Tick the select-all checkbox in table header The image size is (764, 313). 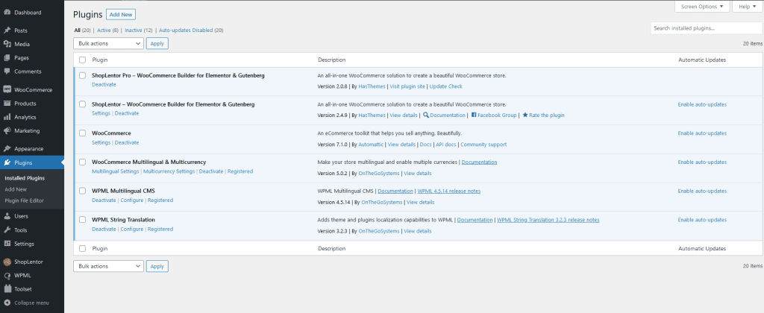[82, 60]
